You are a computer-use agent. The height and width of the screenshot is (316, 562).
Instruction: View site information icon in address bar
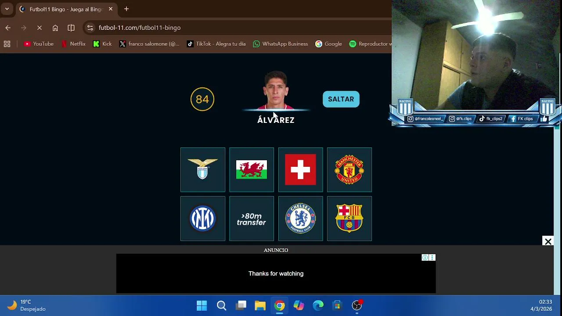90,28
